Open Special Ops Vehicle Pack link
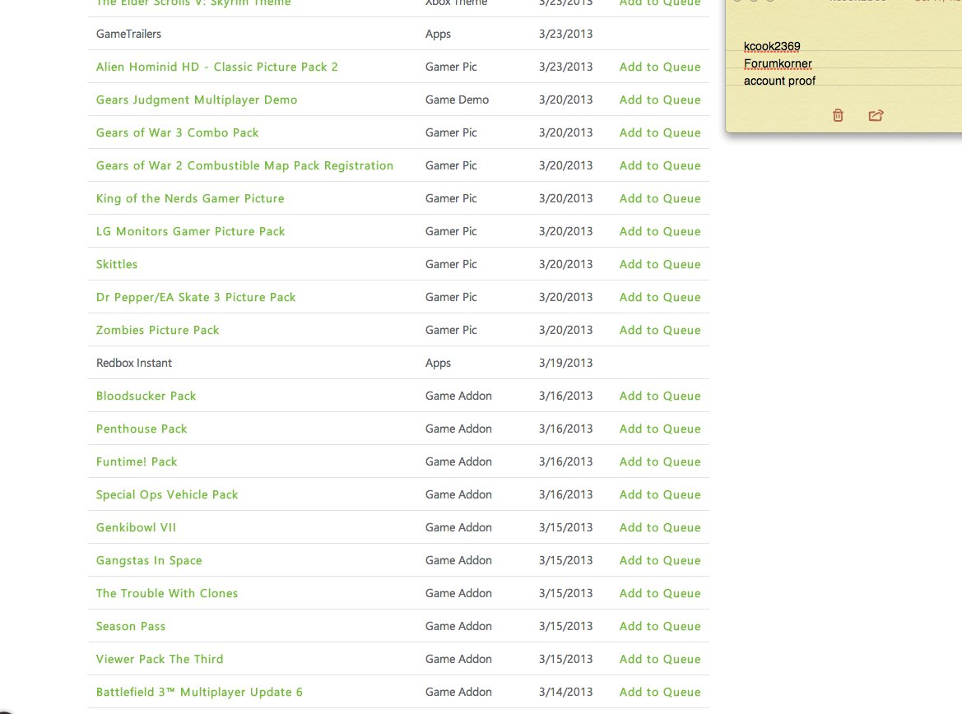The image size is (962, 714). coord(167,495)
